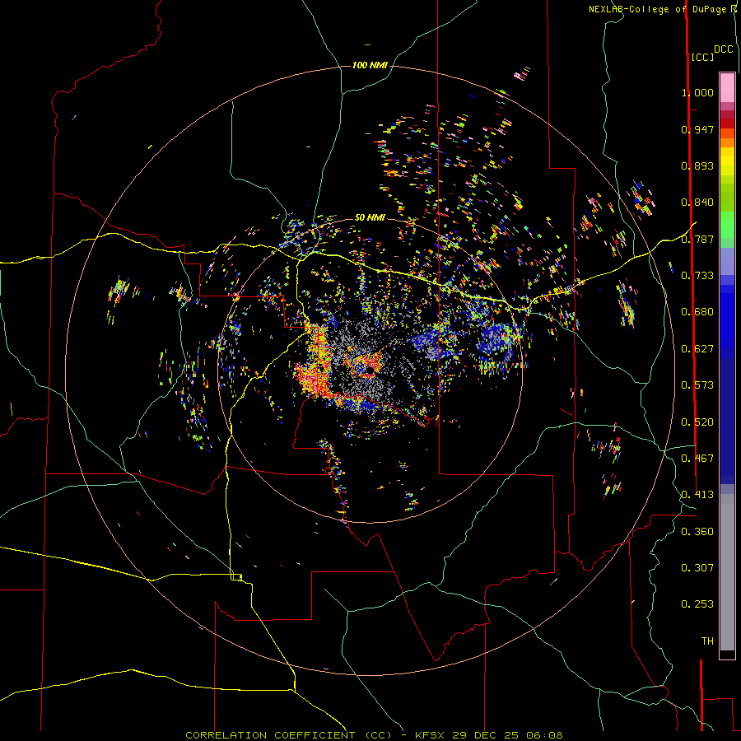
Task: Select the 0.787 legend value
Action: (x=697, y=239)
